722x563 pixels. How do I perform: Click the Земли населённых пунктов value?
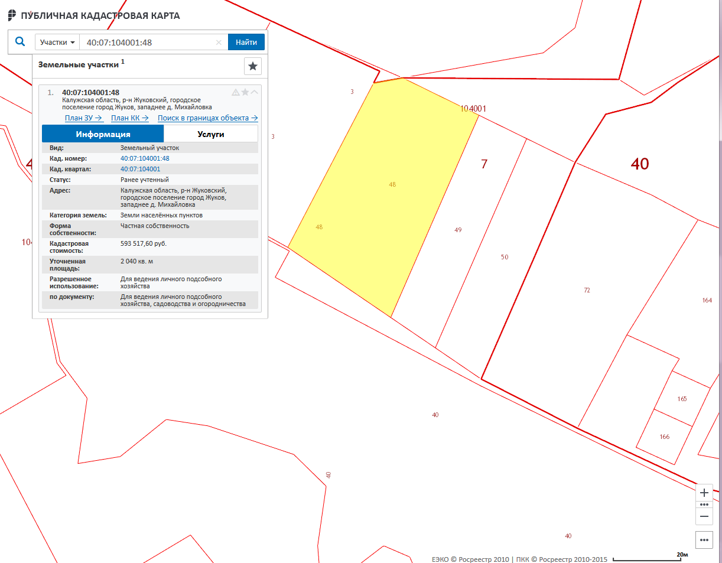coord(161,215)
